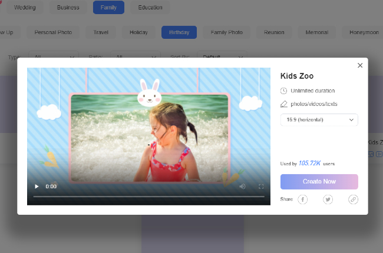The image size is (383, 253).
Task: Choose the Family Photo subcategory
Action: tap(226, 32)
